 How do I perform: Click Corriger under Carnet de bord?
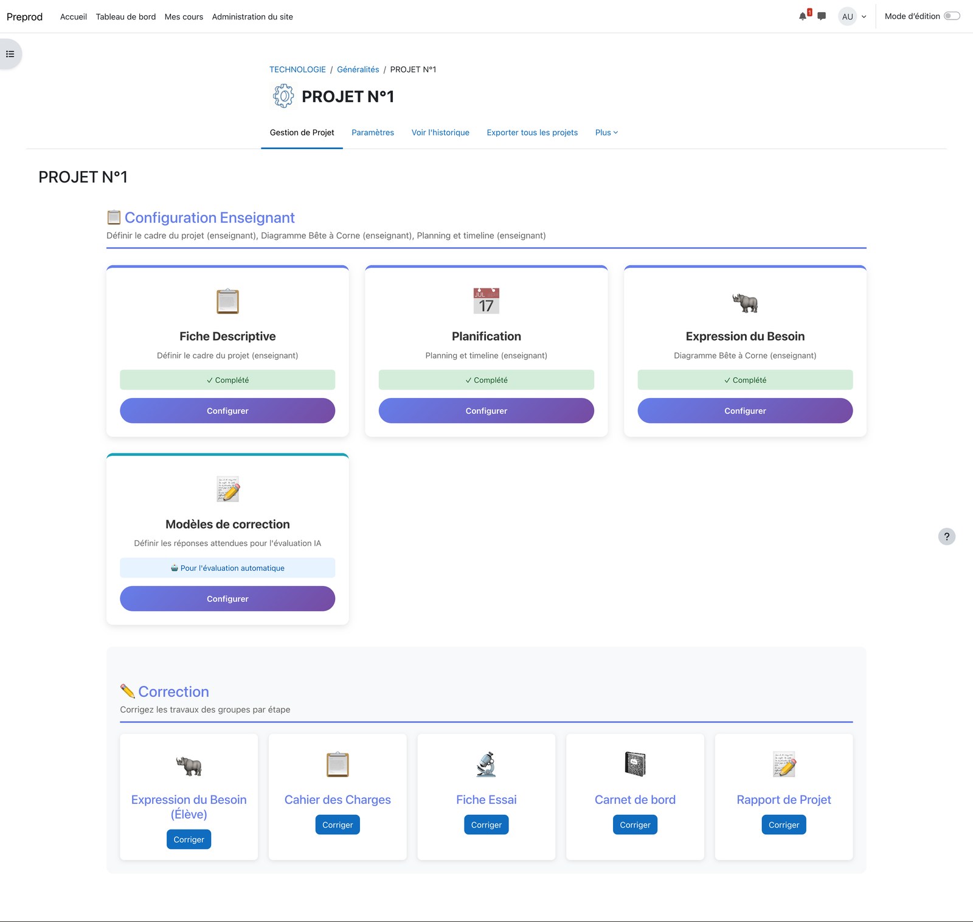click(635, 825)
